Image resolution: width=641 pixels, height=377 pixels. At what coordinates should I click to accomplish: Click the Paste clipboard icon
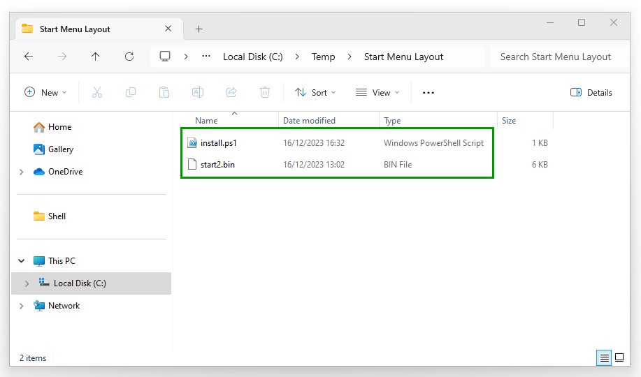[164, 92]
